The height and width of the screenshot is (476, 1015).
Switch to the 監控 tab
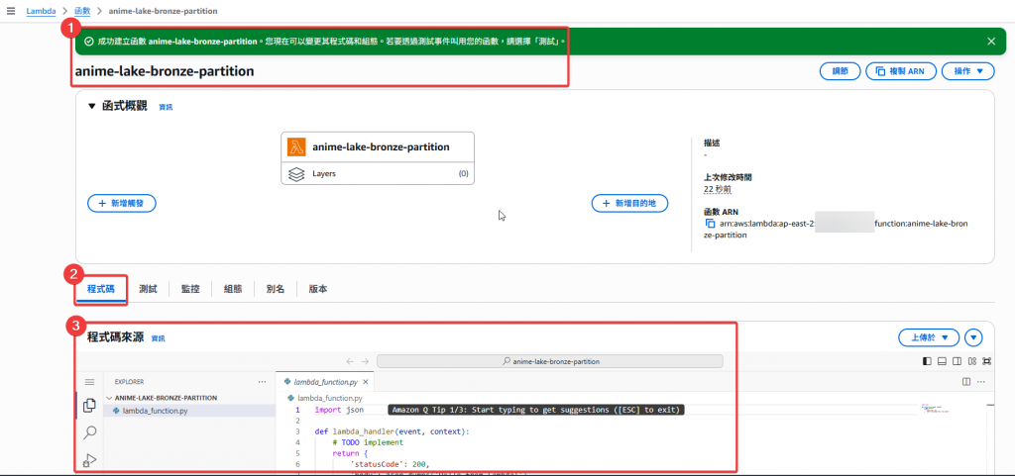(190, 289)
